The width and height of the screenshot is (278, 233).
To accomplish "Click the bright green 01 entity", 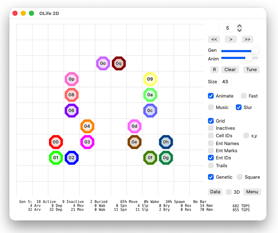I will (56, 158).
